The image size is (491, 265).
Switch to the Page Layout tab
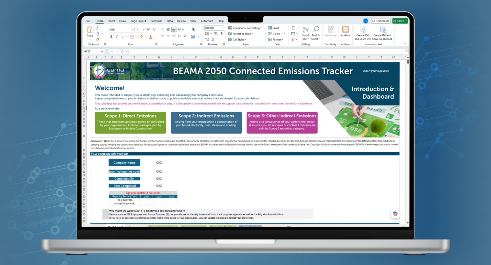point(138,21)
